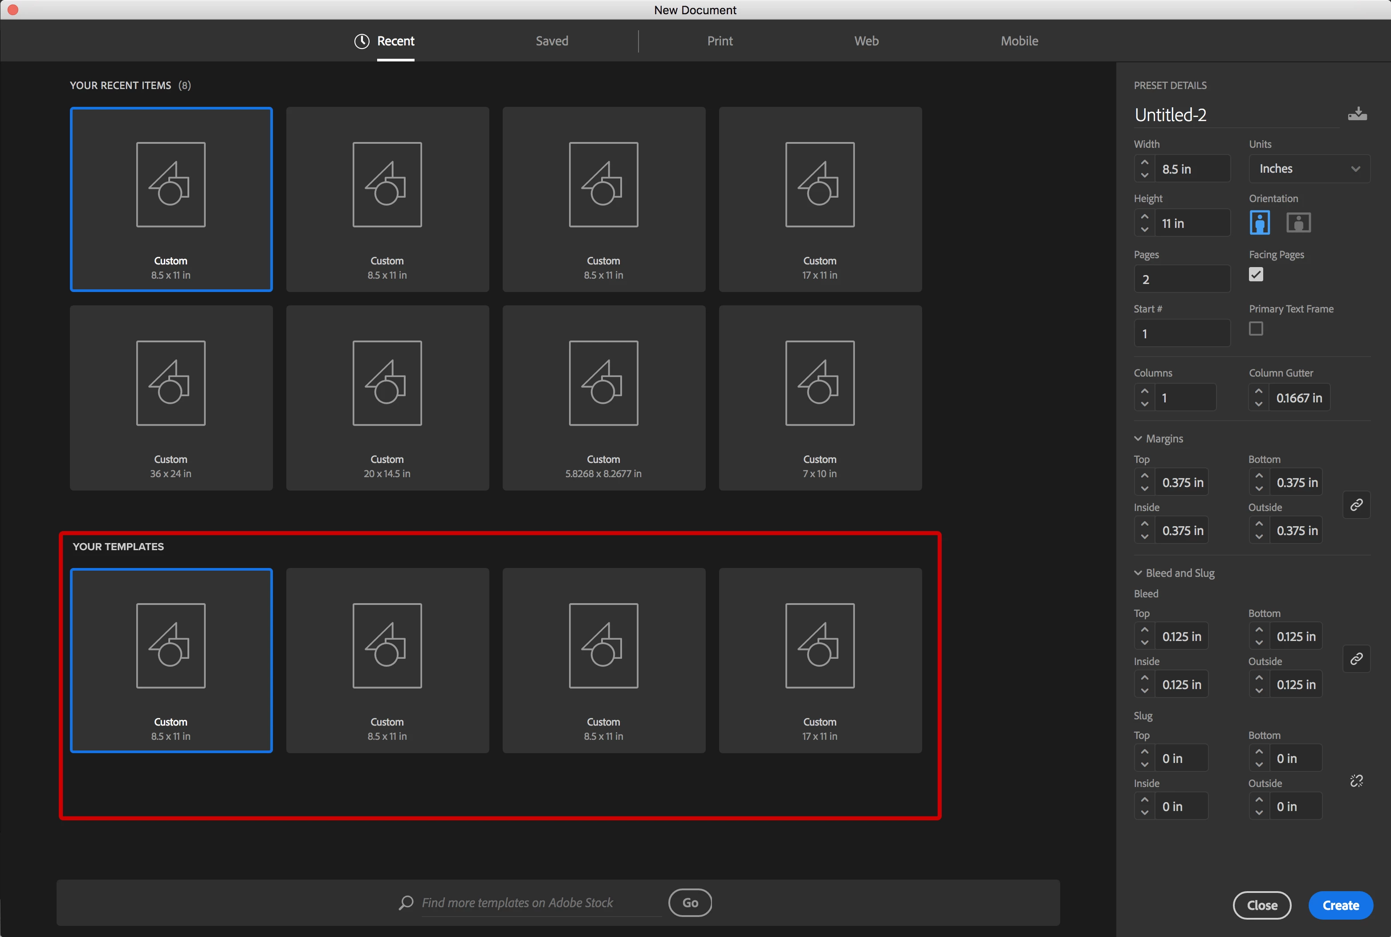The image size is (1391, 937).
Task: Select the 36 x 24 in recent preset
Action: pos(171,398)
